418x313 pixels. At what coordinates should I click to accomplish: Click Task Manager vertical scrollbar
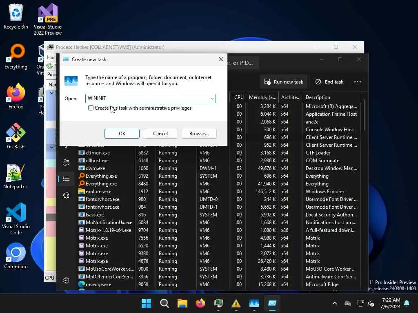[365, 115]
